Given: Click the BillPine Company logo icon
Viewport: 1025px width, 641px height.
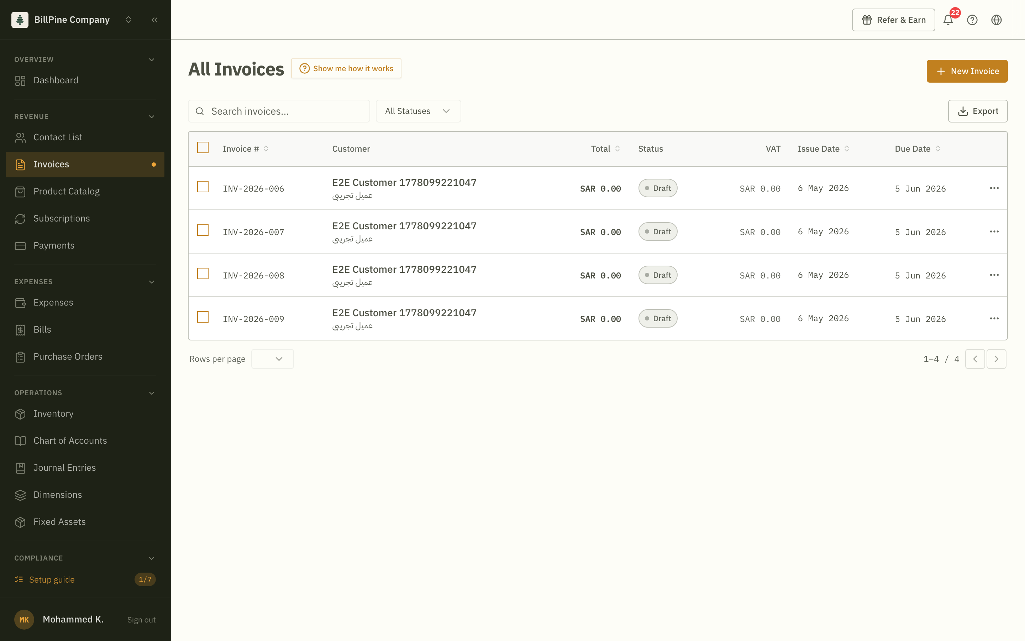Looking at the screenshot, I should [x=20, y=20].
